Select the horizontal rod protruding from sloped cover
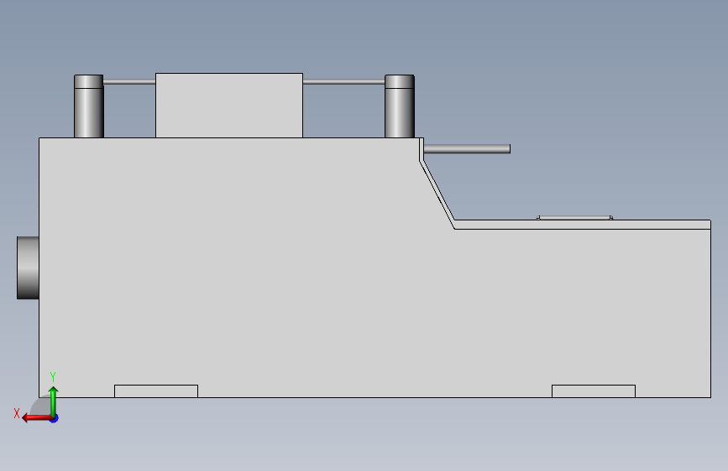This screenshot has width=728, height=471. 467,149
